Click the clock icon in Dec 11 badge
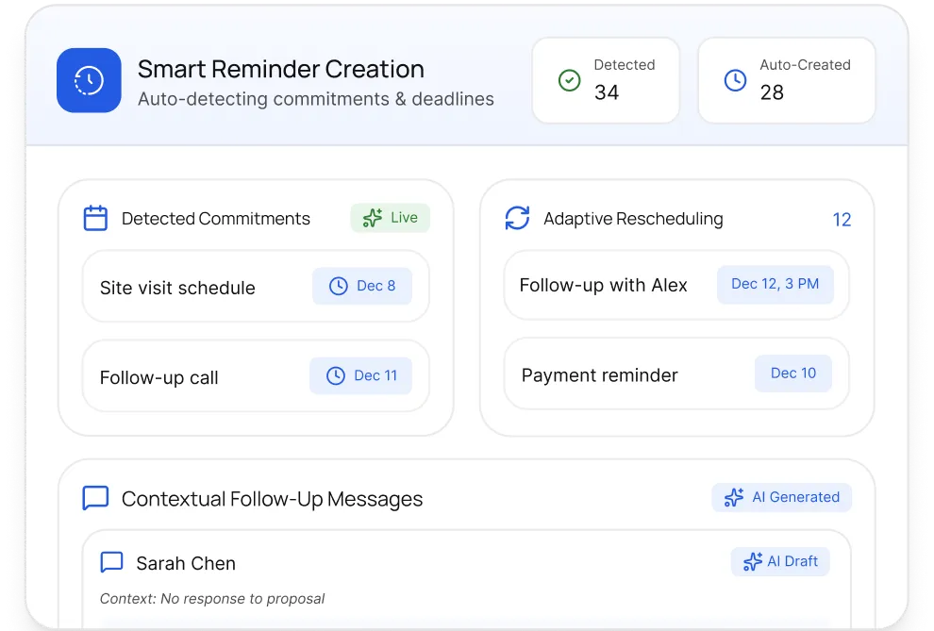Viewport: 934px width, 631px height. coord(336,375)
